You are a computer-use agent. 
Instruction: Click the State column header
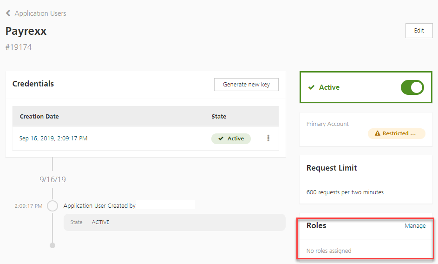[x=219, y=116]
